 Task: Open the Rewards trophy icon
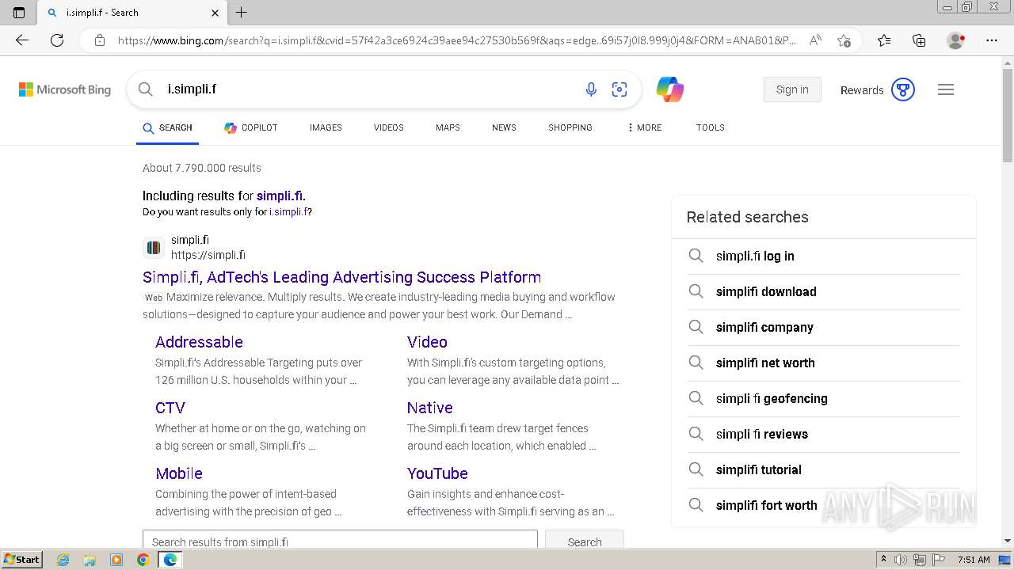[x=903, y=89]
